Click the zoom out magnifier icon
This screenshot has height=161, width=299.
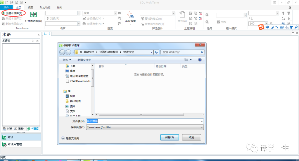[x=251, y=19]
